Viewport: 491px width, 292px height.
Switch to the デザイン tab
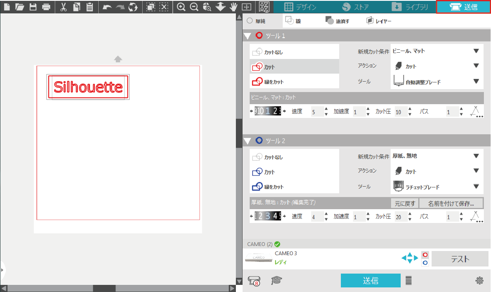click(300, 7)
